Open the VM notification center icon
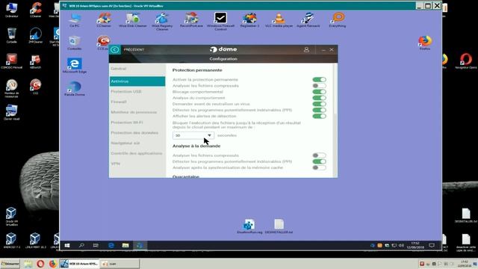The height and width of the screenshot is (269, 478). tap(432, 245)
